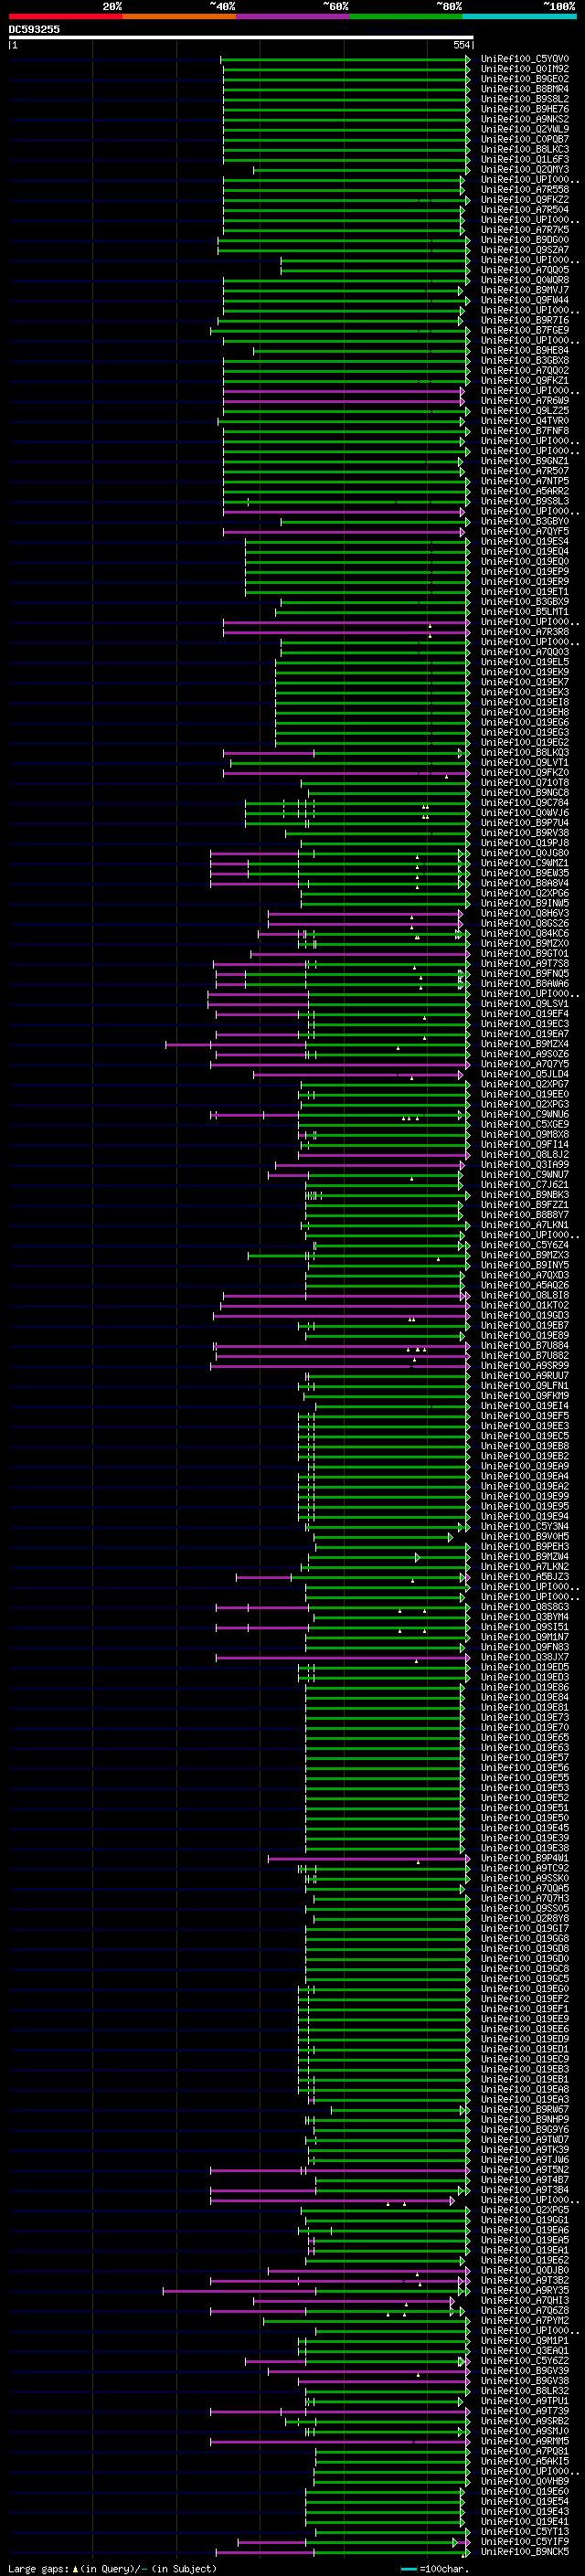This screenshot has height=2576, width=585.
Task: View the UniRef100_B9MVJ7 entry
Action: pos(524,290)
